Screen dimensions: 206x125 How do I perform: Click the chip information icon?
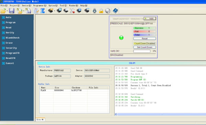(79, 11)
